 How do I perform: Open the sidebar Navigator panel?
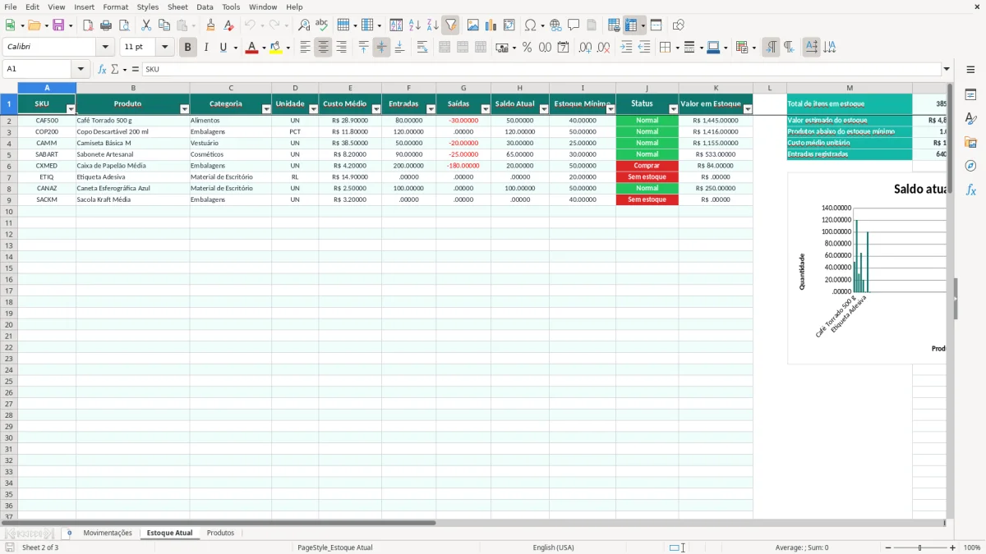970,166
